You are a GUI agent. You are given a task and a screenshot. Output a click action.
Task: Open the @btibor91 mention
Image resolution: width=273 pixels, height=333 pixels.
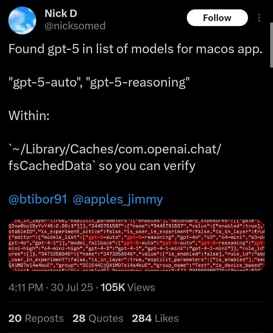click(38, 199)
